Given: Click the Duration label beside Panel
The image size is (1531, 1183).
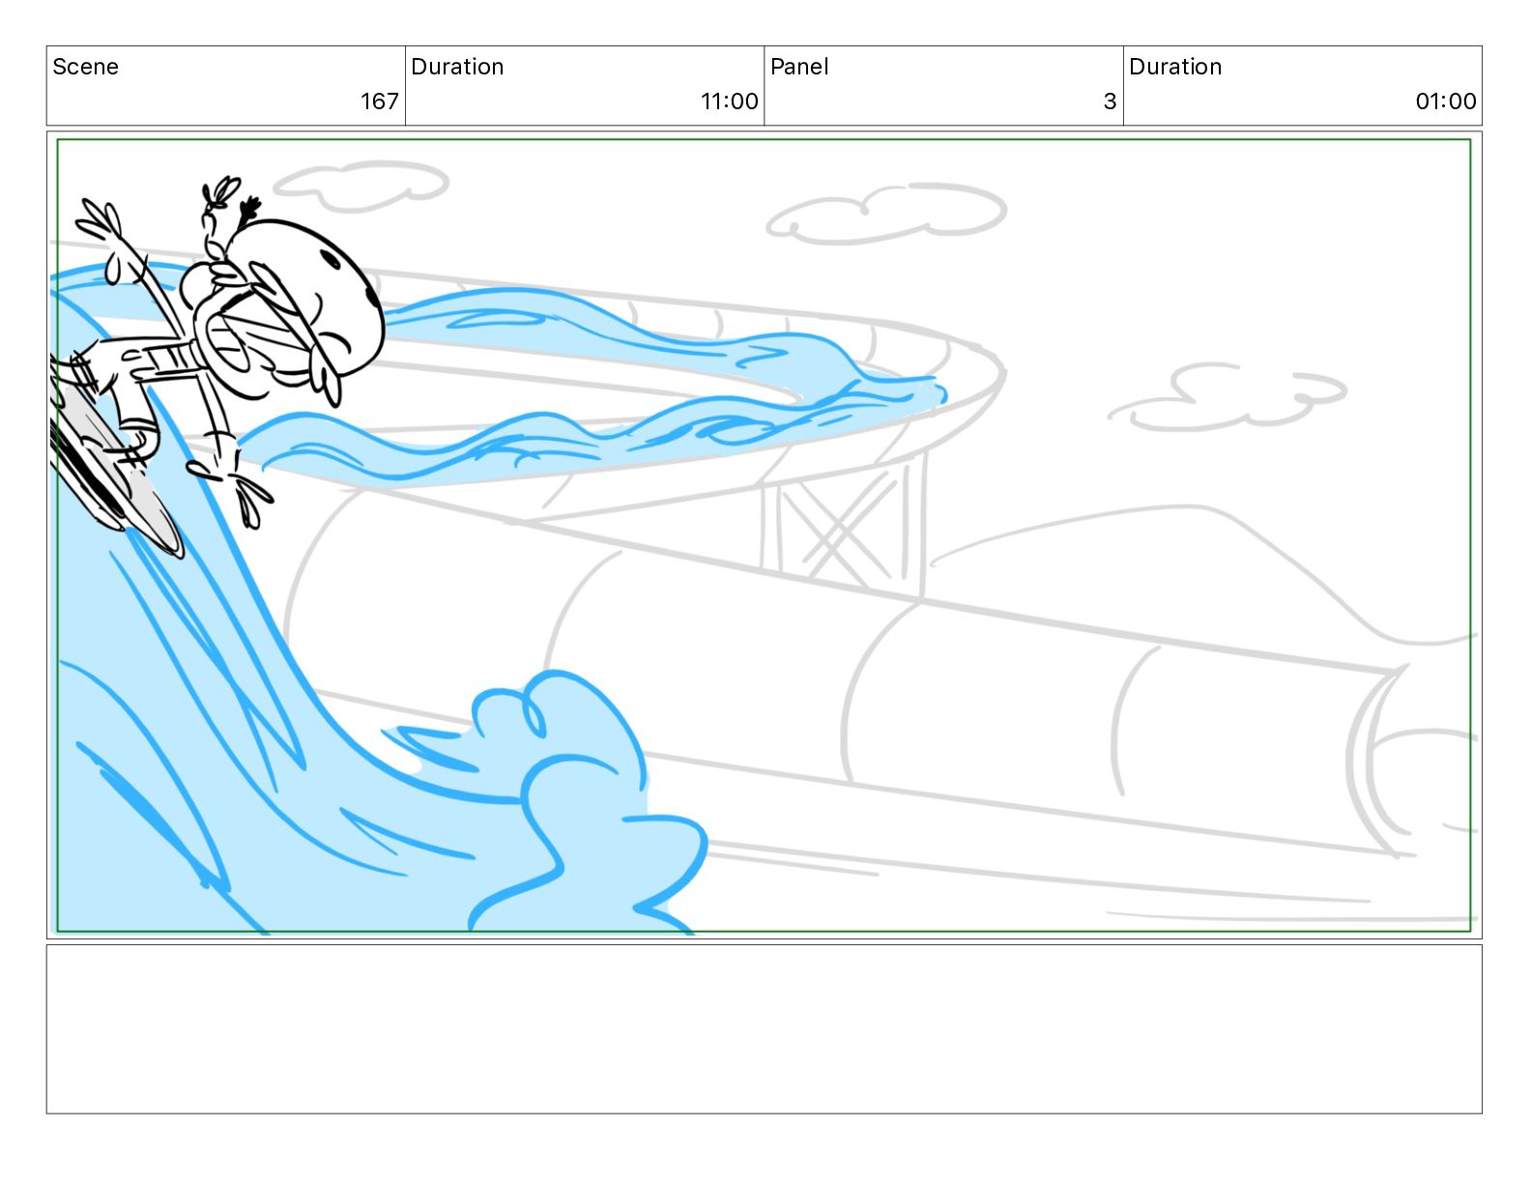Looking at the screenshot, I should tap(1175, 67).
